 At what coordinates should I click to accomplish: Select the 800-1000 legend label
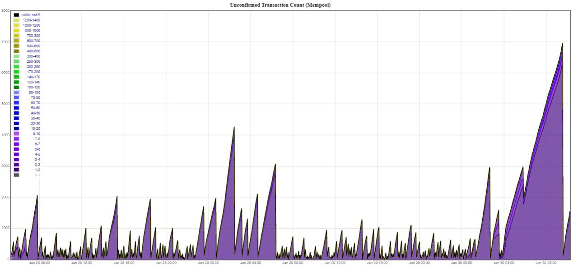(33, 30)
